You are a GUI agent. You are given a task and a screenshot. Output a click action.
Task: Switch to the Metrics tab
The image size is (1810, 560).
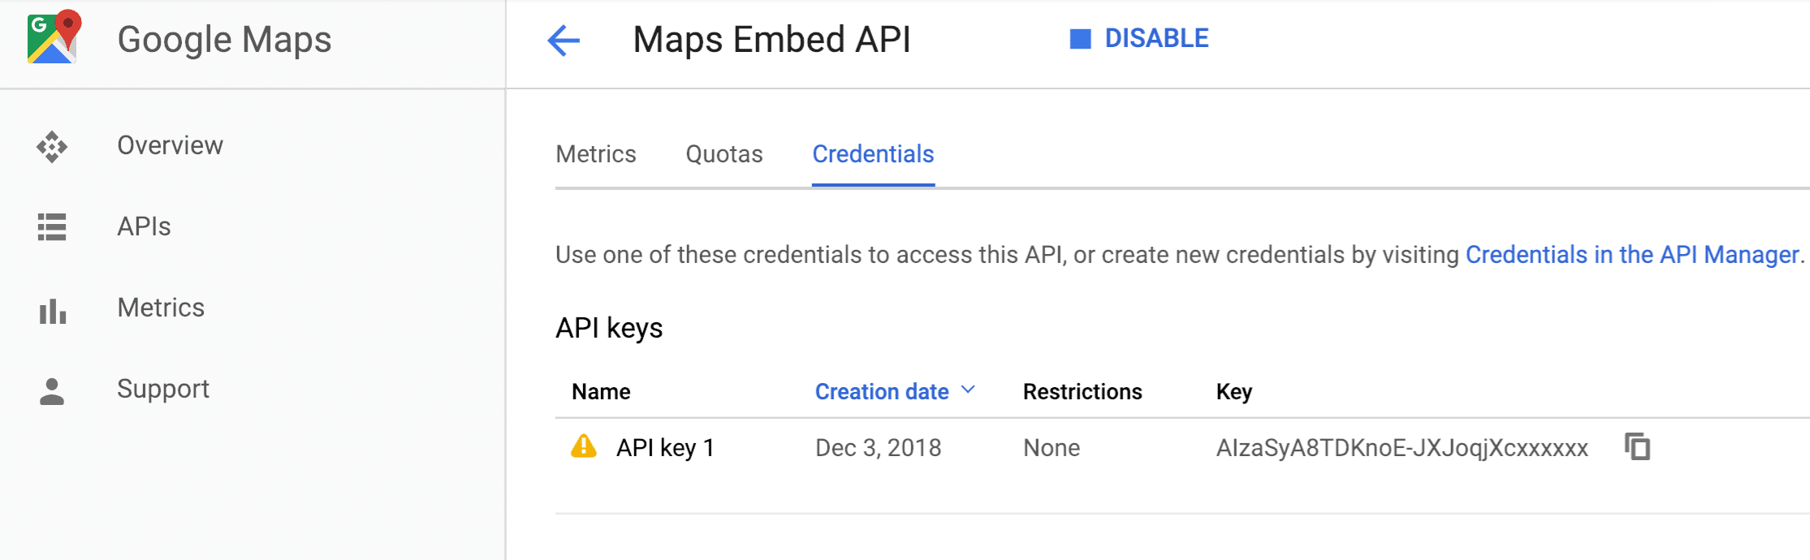[596, 154]
